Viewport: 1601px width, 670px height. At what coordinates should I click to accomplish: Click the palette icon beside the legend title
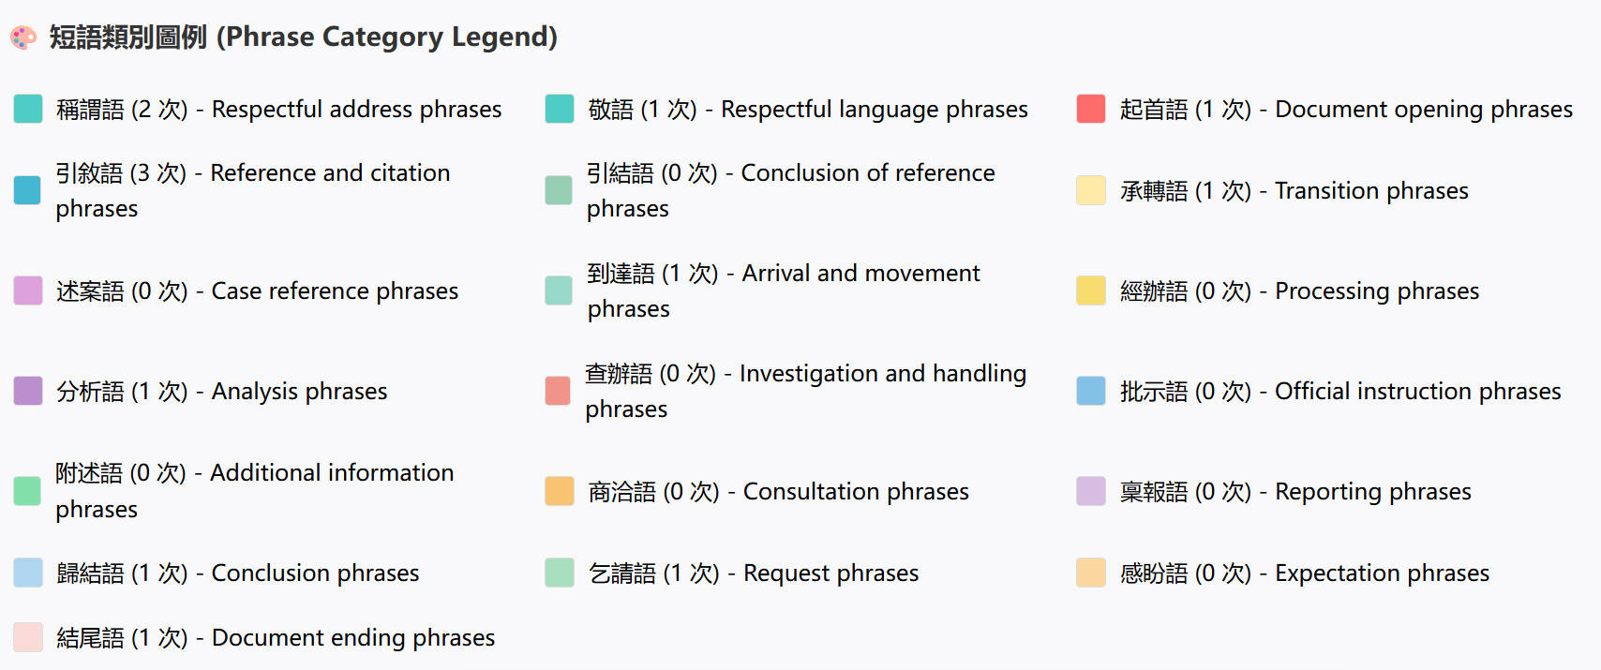[23, 37]
